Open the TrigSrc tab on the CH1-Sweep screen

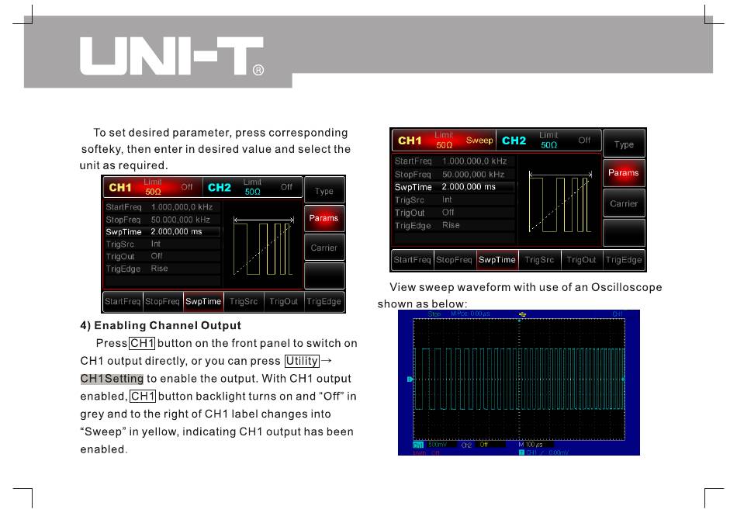(x=539, y=259)
